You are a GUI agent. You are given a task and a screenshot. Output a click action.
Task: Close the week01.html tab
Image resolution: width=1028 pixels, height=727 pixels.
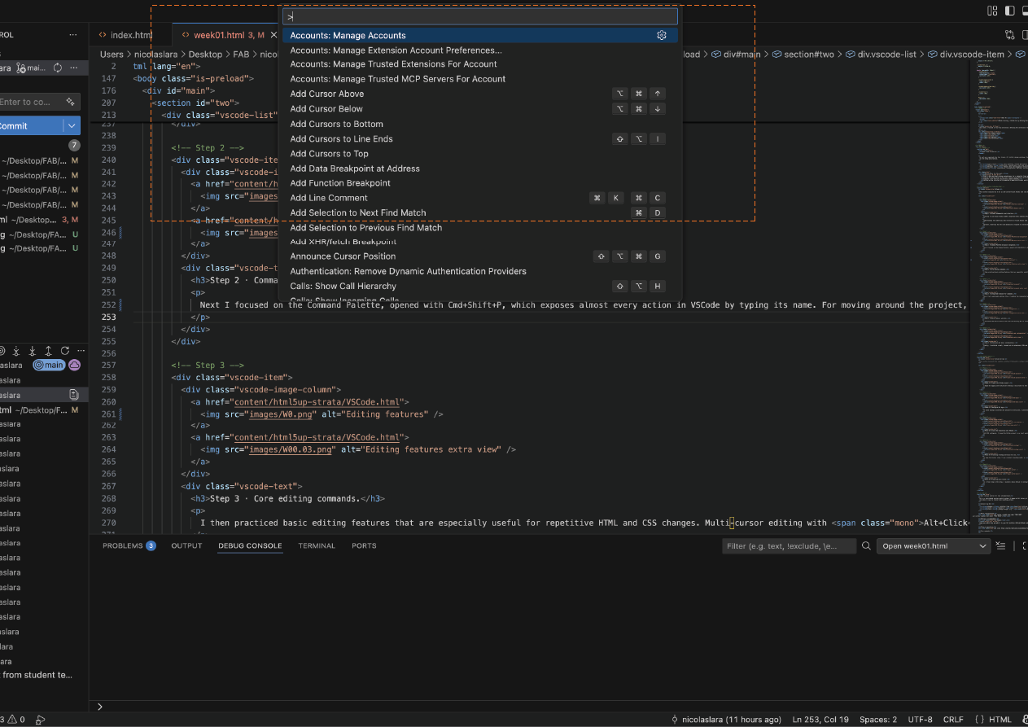[x=274, y=35]
